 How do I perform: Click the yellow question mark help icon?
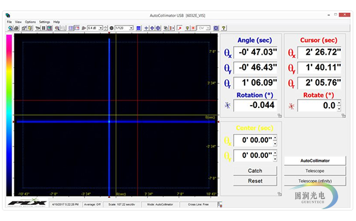224,28
